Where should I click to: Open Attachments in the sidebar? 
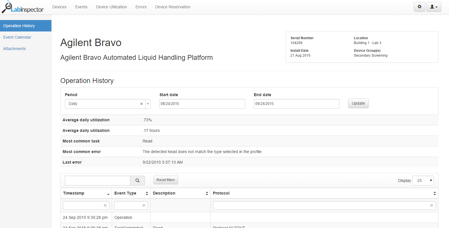click(x=14, y=49)
